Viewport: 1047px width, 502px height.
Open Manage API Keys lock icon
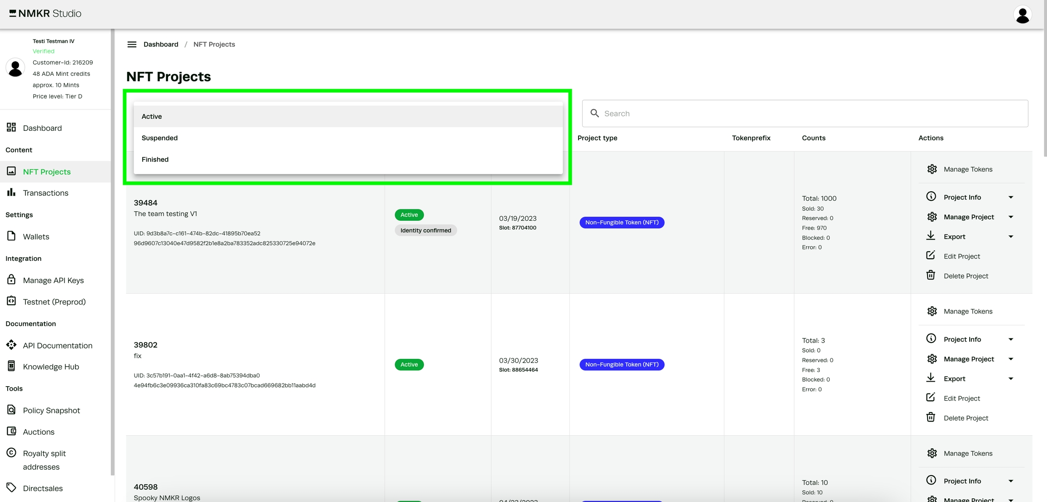pyautogui.click(x=11, y=280)
